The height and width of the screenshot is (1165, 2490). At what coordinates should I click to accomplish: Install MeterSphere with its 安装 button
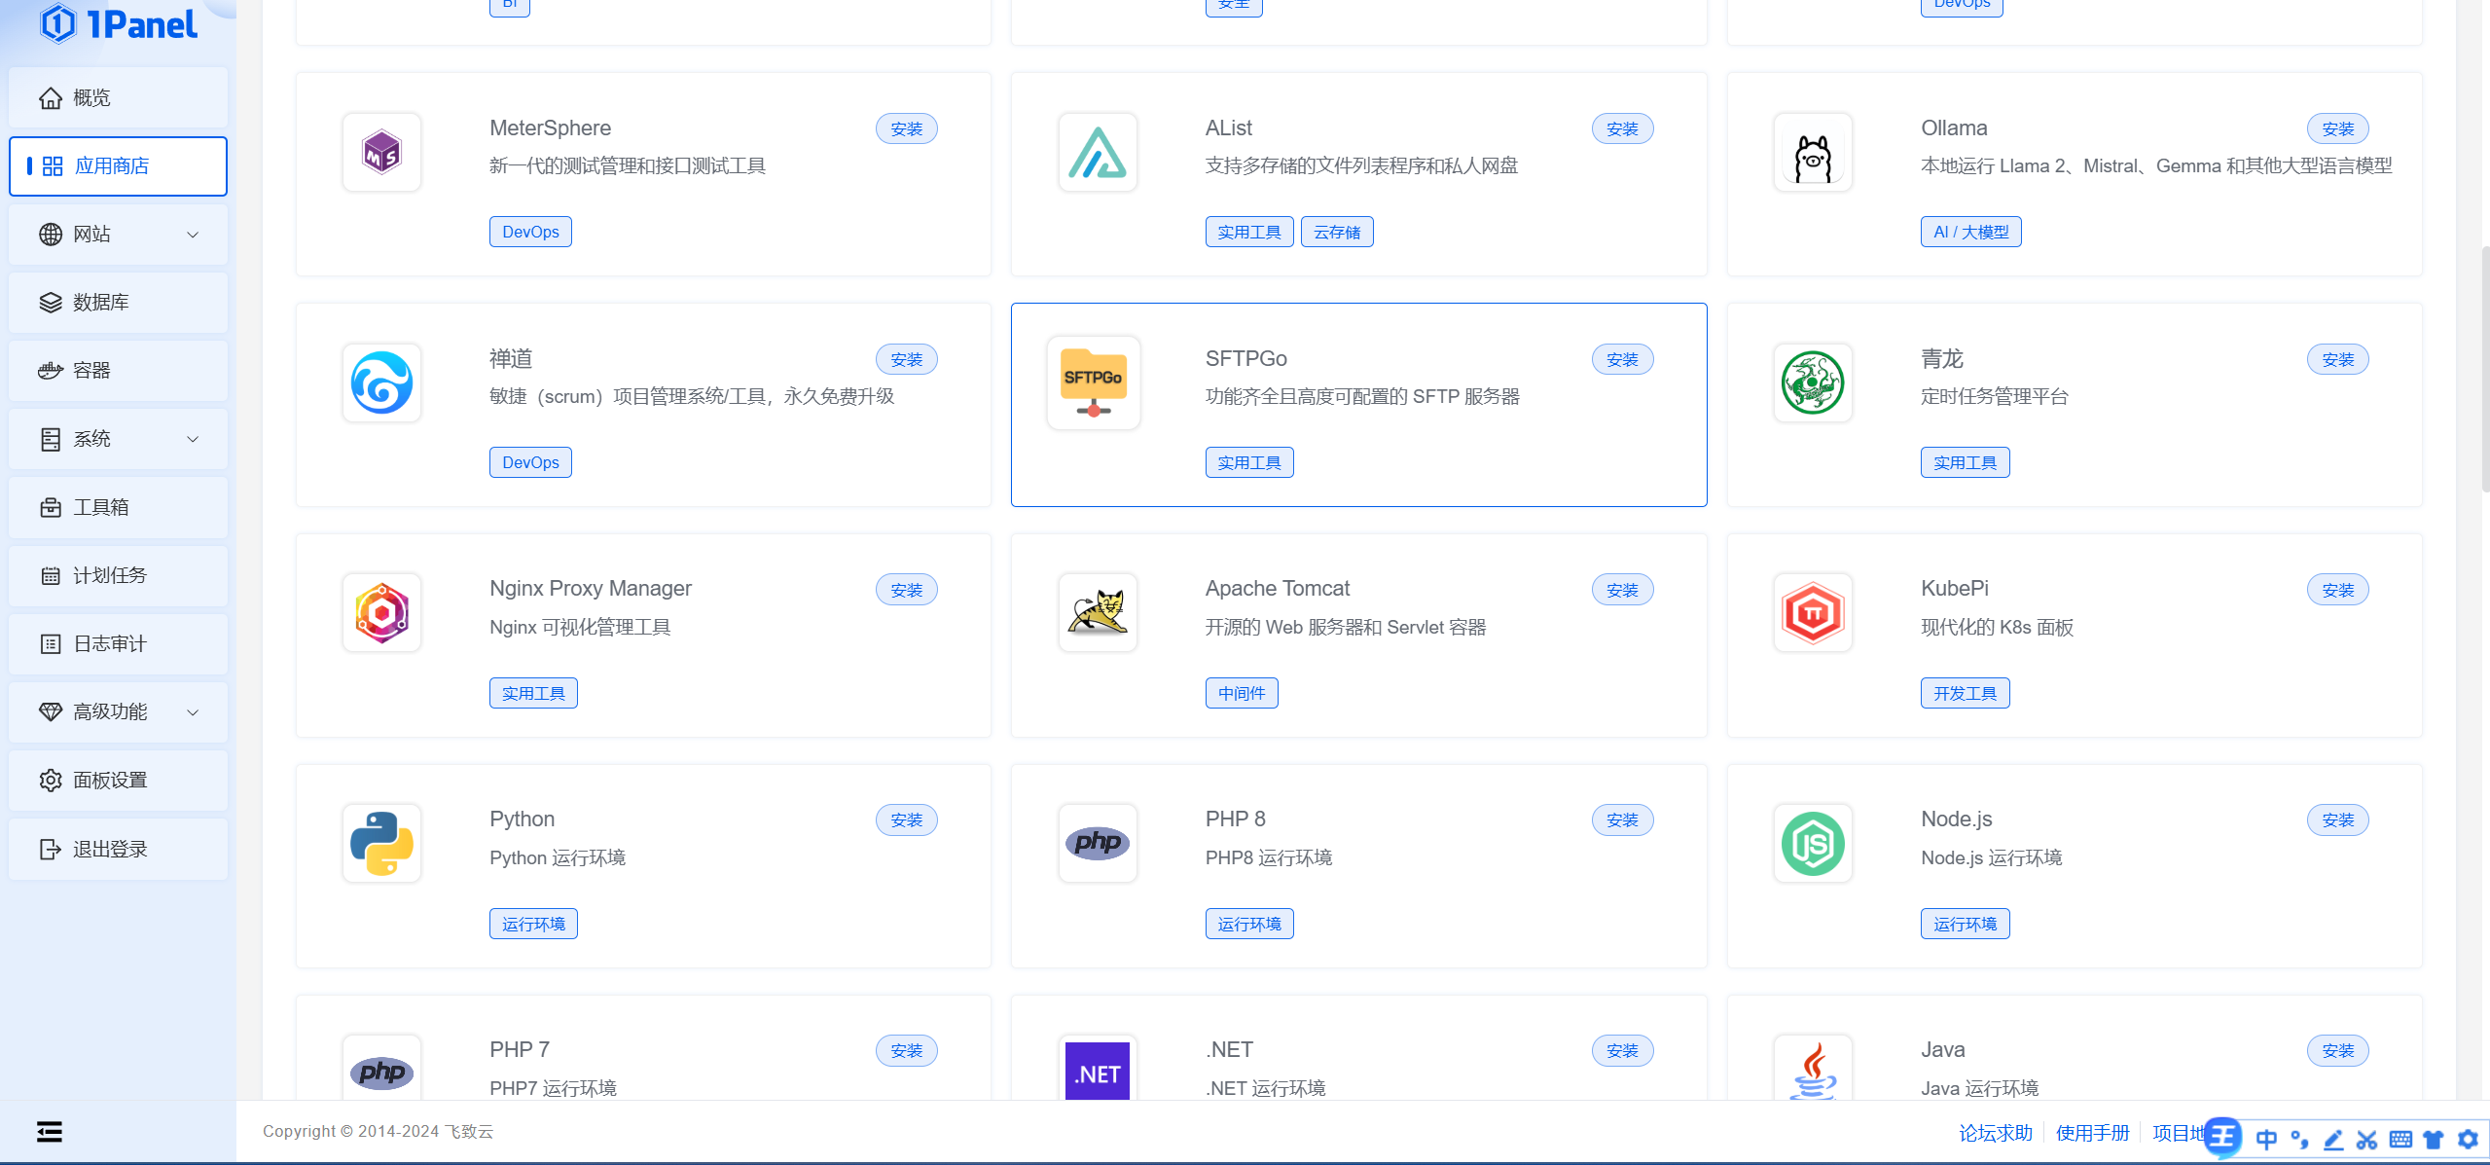pyautogui.click(x=906, y=128)
